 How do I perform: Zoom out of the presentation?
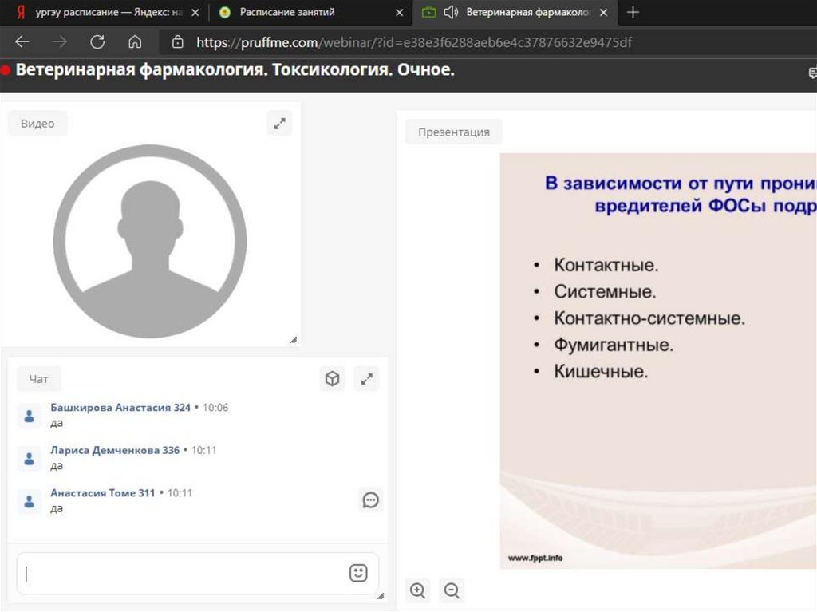[x=452, y=590]
